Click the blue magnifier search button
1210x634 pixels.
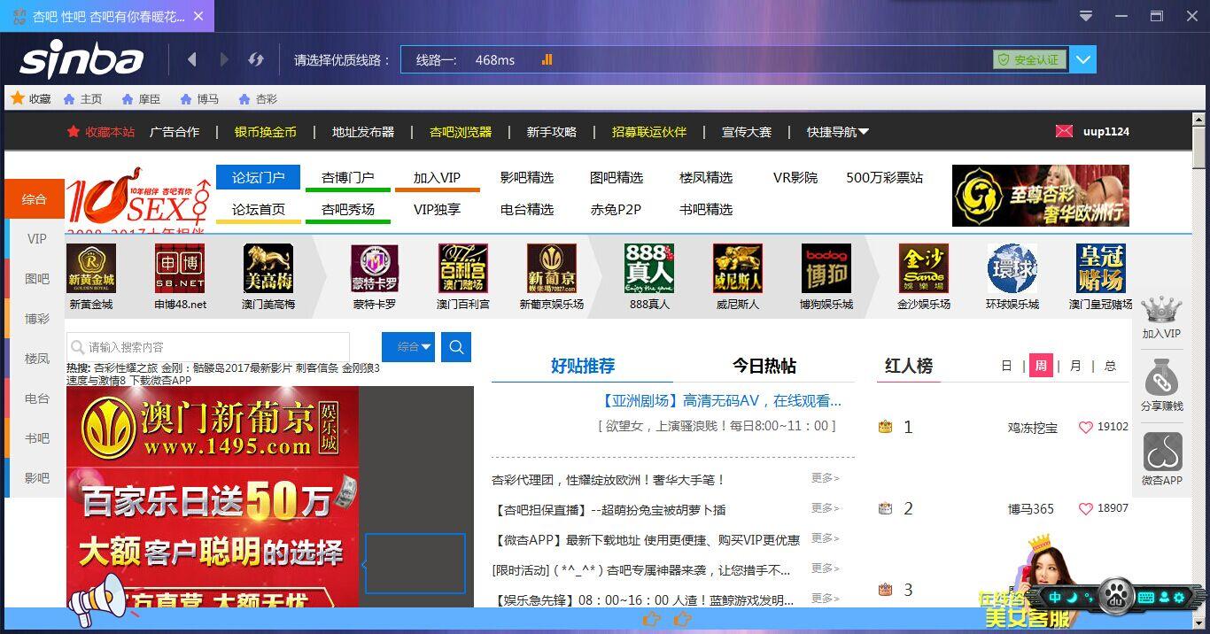coord(456,347)
